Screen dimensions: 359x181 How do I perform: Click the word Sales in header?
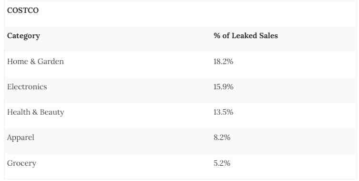pos(268,35)
